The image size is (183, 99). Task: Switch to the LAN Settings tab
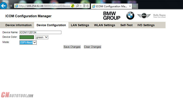tap(80, 25)
